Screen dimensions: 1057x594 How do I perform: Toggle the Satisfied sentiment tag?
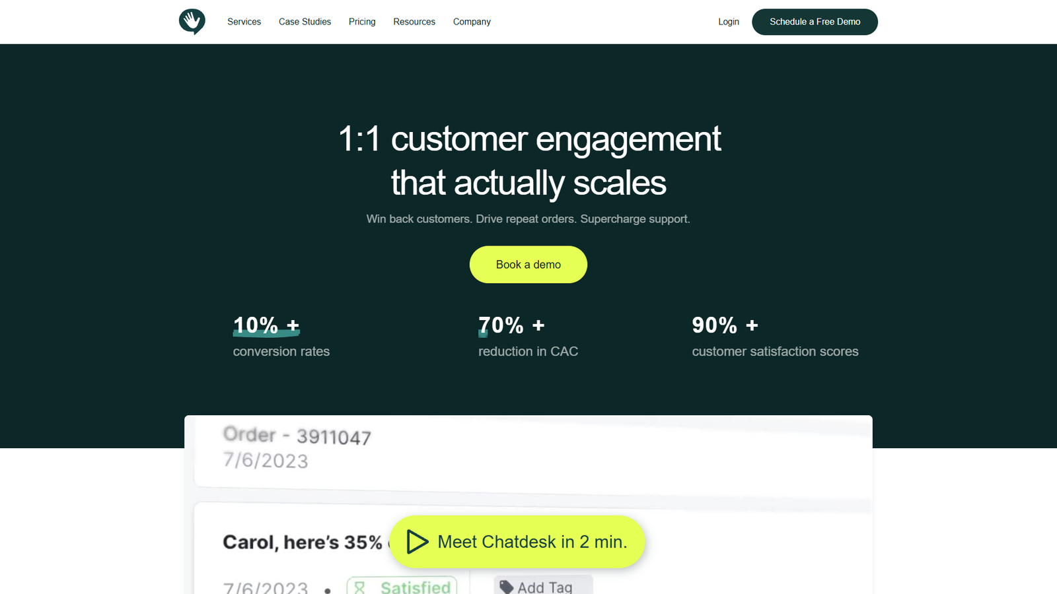tap(402, 586)
